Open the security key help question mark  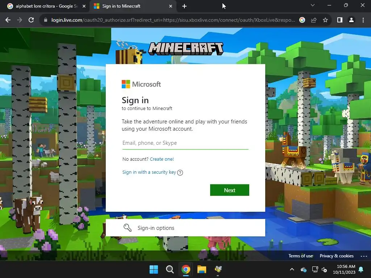180,173
